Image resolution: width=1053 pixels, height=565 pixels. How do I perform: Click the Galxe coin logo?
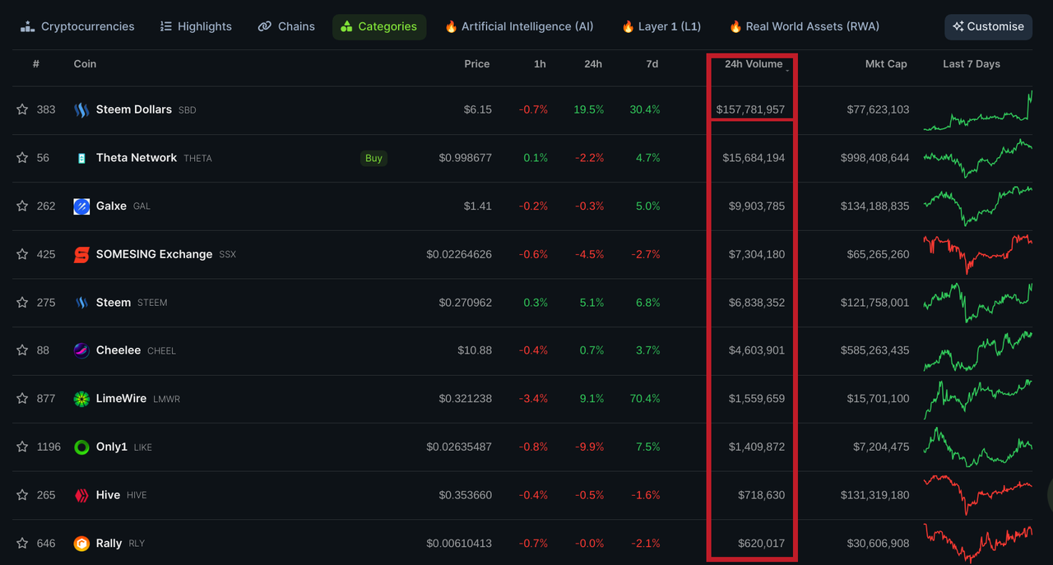(x=81, y=206)
